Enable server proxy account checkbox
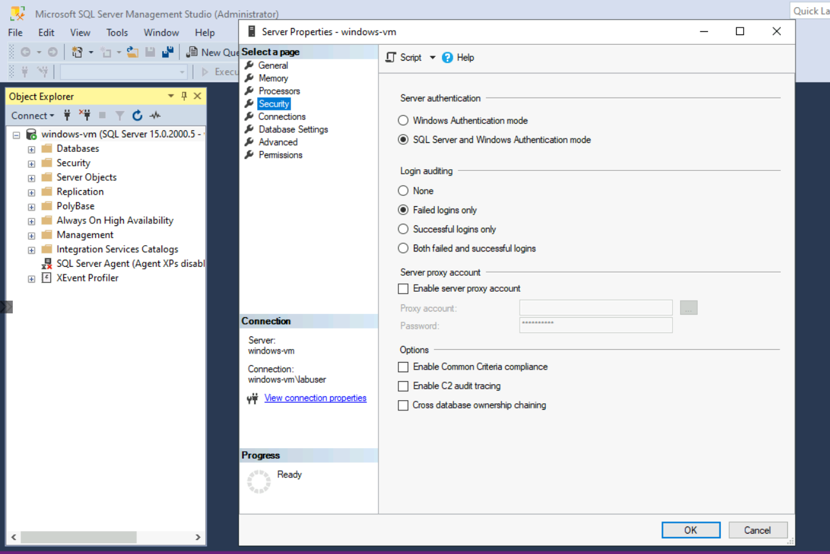 (403, 288)
